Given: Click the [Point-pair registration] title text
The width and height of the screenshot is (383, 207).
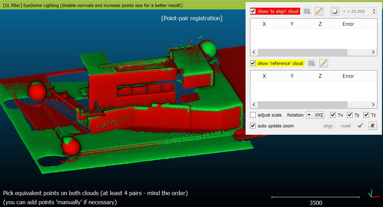Looking at the screenshot, I should point(192,18).
